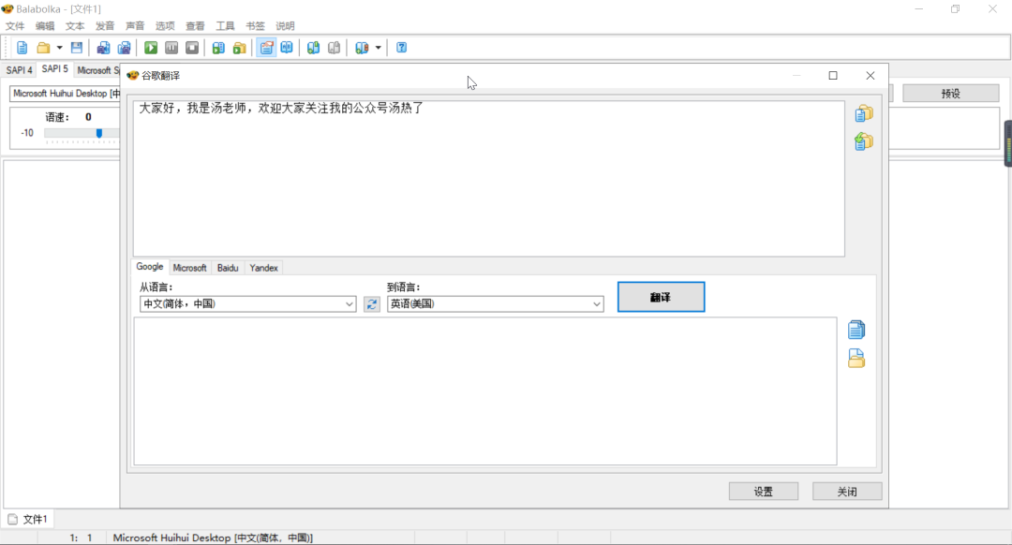Open the 查看 menu
Image resolution: width=1012 pixels, height=545 pixels.
click(x=195, y=26)
